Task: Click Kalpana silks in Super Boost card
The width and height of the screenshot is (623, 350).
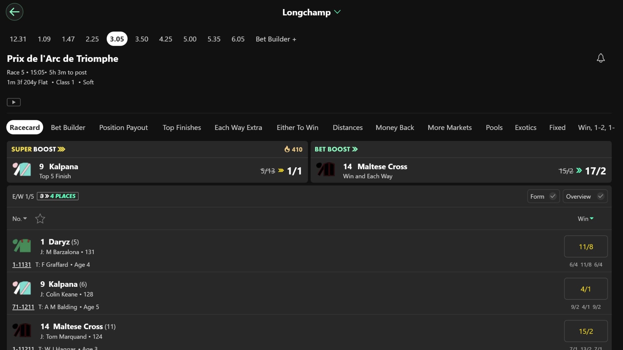Action: (x=22, y=169)
